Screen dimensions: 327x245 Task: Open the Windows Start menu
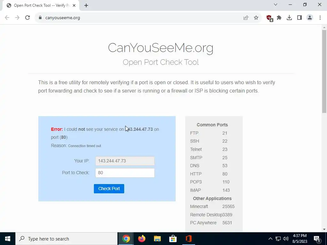8,239
